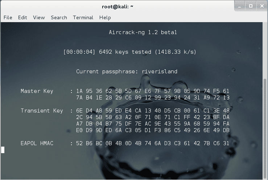Image resolution: width=268 pixels, height=180 pixels.
Task: Open the File menu
Action: pos(8,17)
